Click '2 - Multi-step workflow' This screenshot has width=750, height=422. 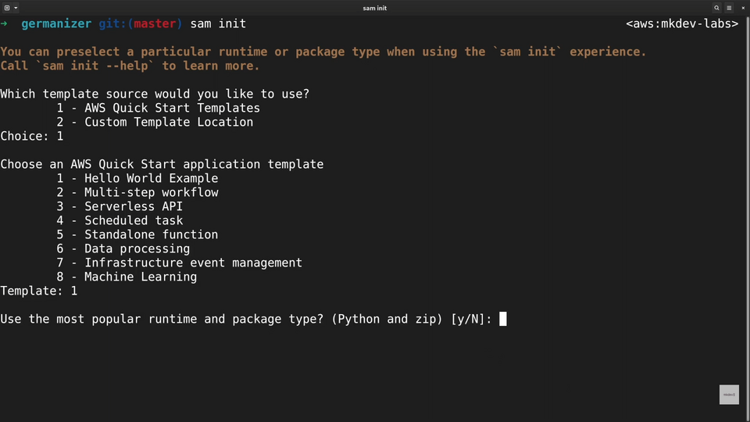[137, 192]
